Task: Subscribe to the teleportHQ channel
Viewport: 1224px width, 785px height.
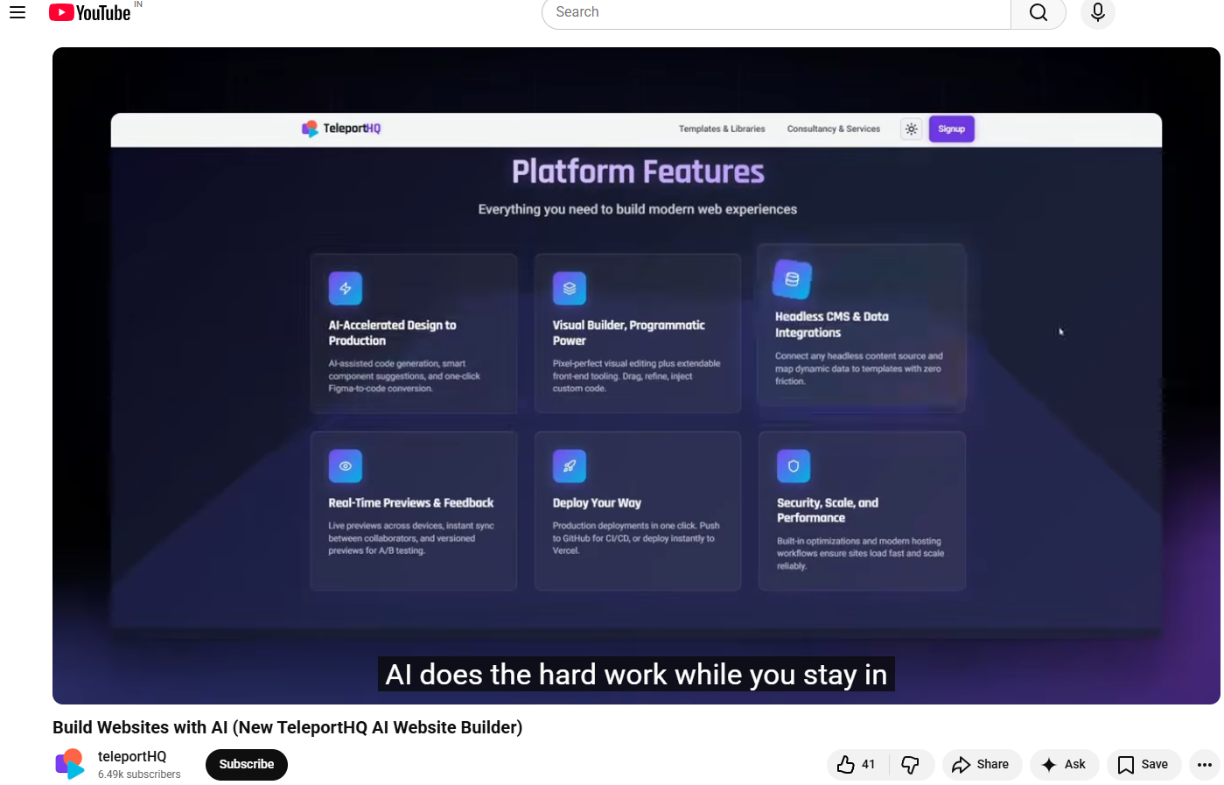Action: click(247, 764)
